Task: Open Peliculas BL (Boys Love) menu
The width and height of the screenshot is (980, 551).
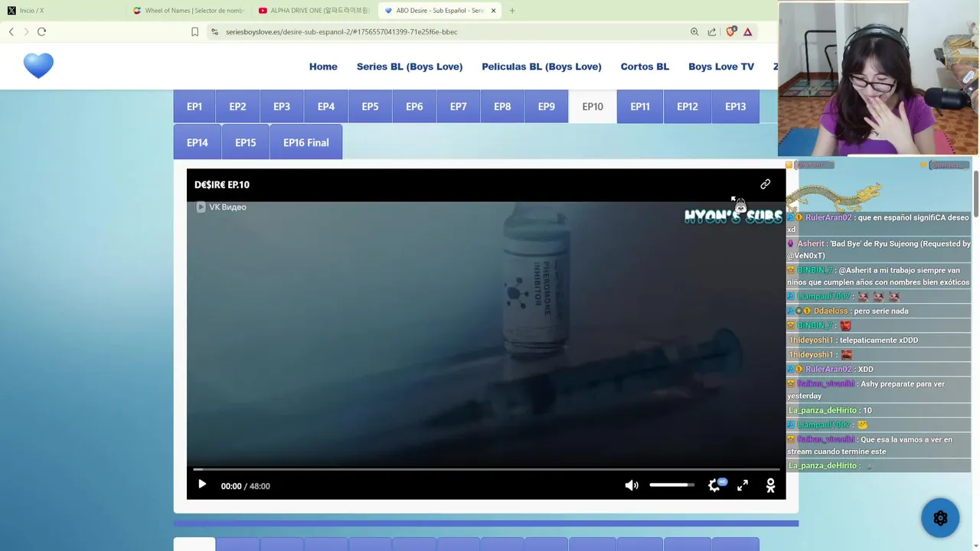Action: pyautogui.click(x=541, y=67)
